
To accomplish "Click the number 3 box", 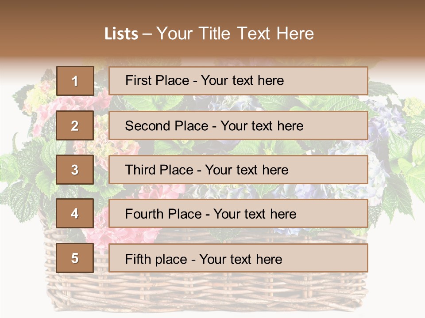I will tap(75, 170).
